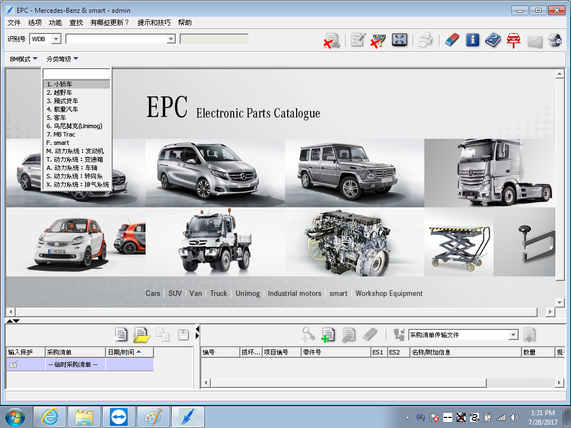Open the 帮助 menu
This screenshot has width=571, height=428.
pos(185,22)
